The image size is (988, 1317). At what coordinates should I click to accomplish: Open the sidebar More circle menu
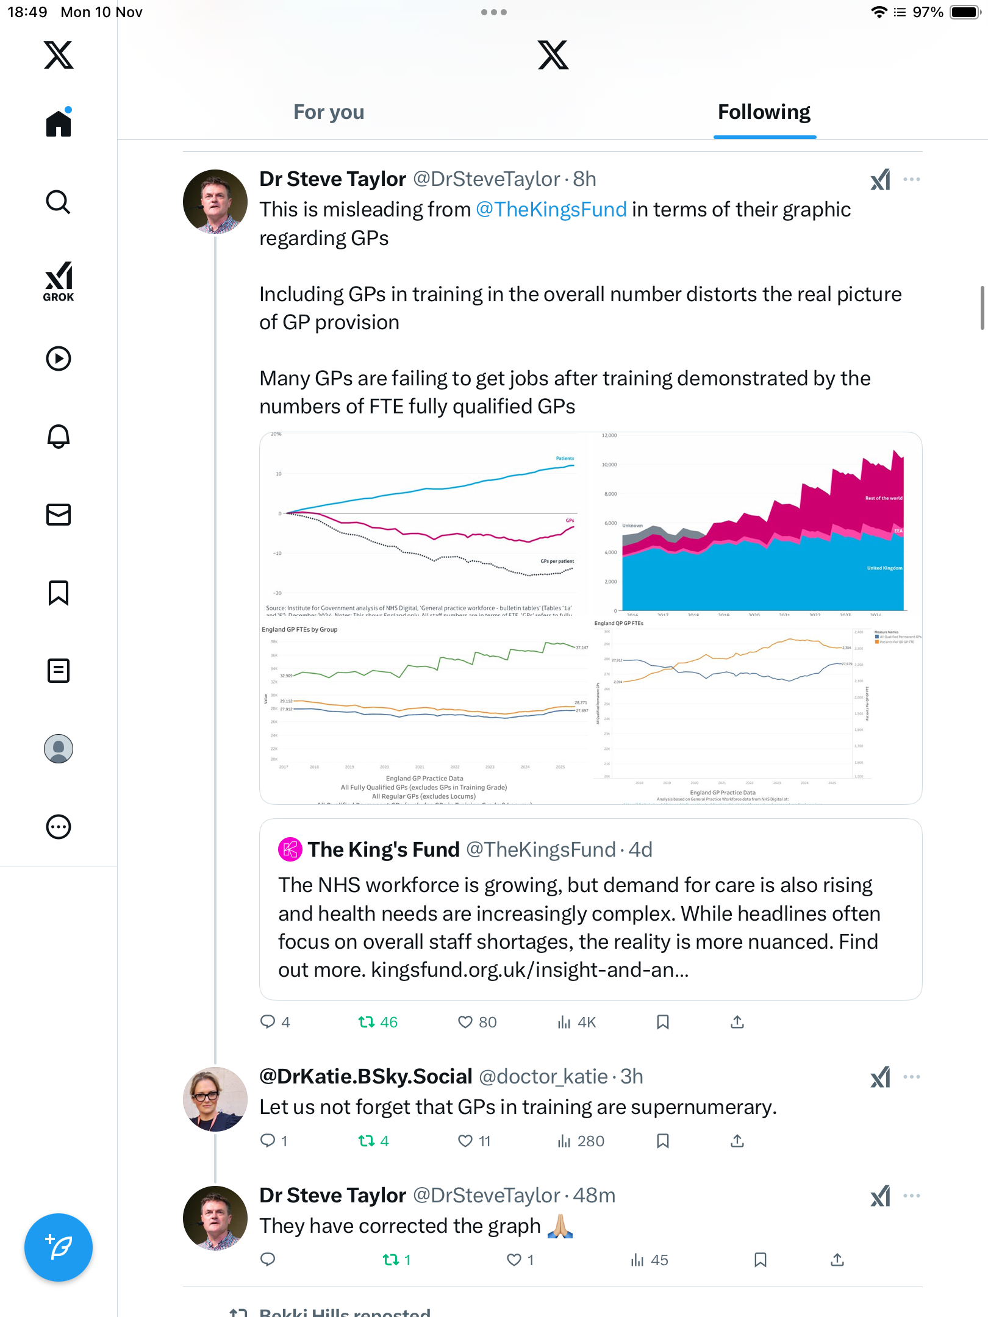pos(59,827)
